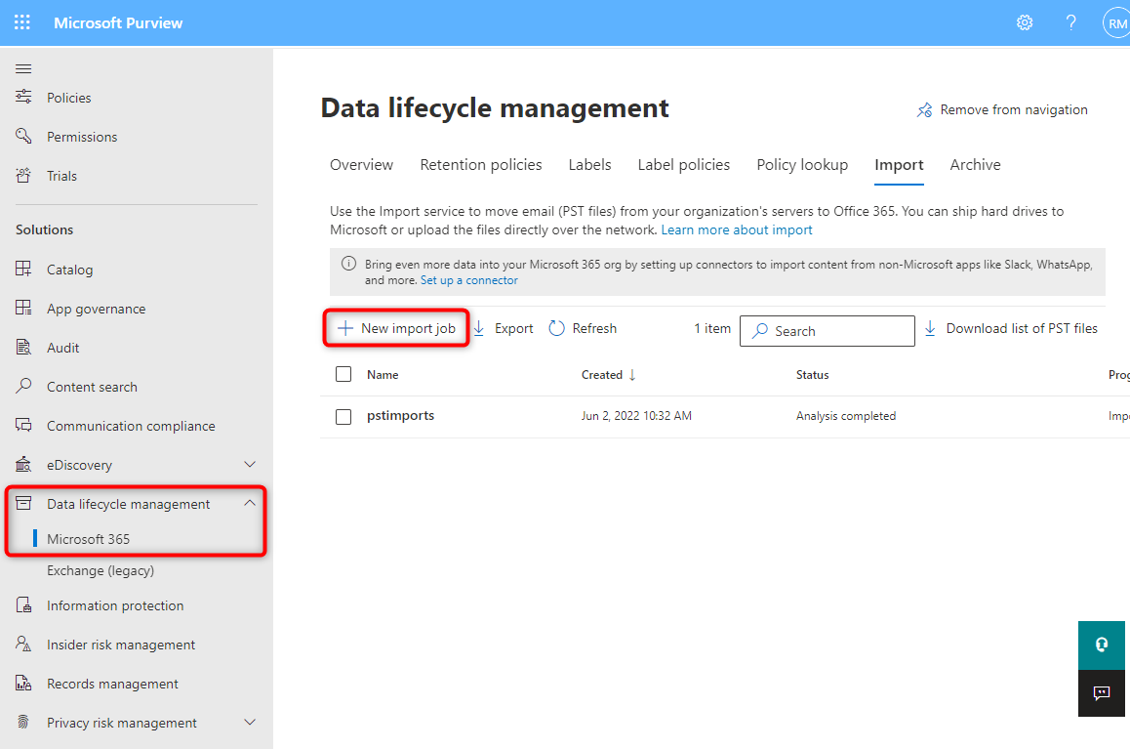Open the app launcher waffle icon

click(21, 22)
